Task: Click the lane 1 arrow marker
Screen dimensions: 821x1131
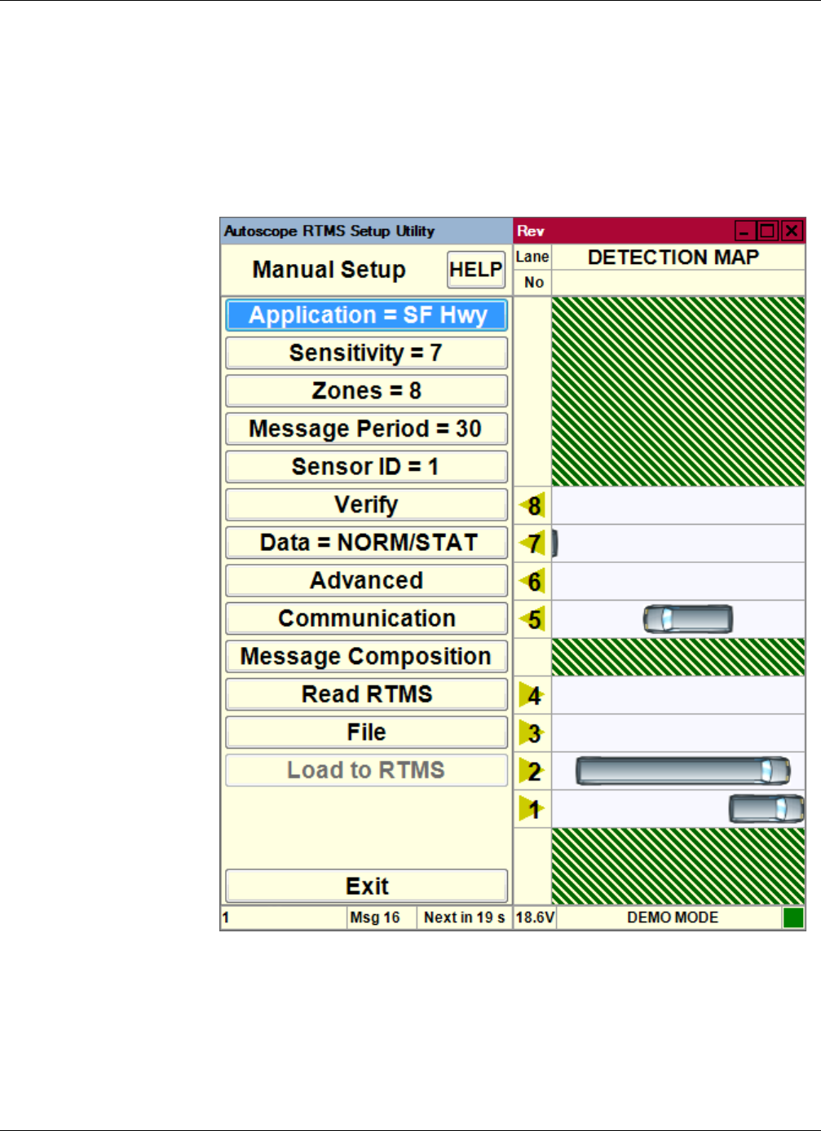Action: pos(532,809)
